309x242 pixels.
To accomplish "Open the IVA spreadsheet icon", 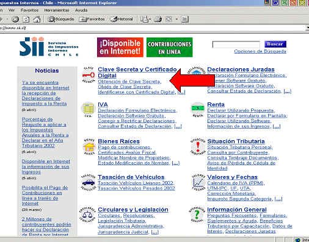I will (89, 110).
